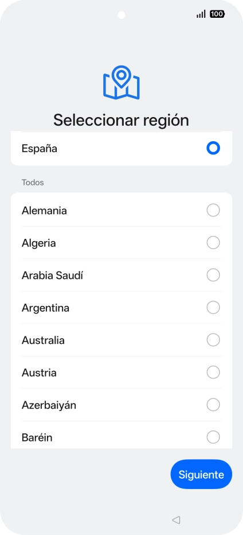
Task: Click the Siguiente button
Action: (201, 474)
